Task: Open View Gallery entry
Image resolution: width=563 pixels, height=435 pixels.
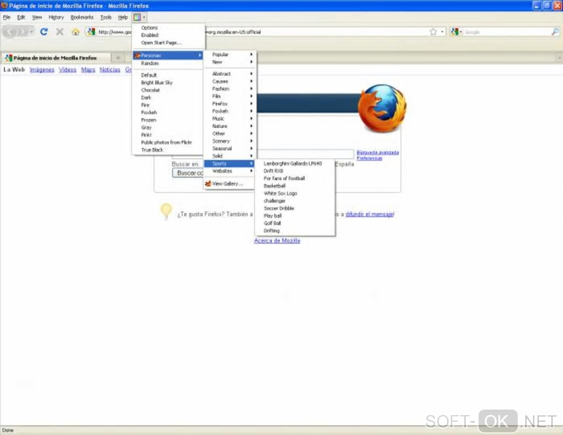Action: click(230, 184)
